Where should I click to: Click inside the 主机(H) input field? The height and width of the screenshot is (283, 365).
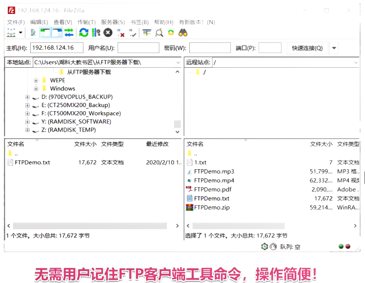coord(57,47)
